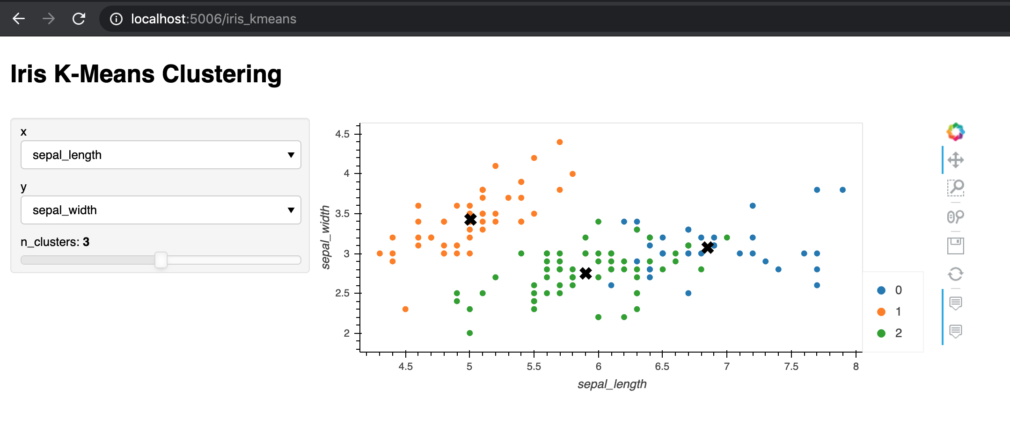Screen dimensions: 1010x433
Task: Open the Bokeh website via the logo
Action: [955, 132]
